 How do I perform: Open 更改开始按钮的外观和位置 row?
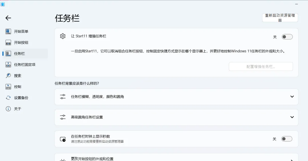[177, 157]
